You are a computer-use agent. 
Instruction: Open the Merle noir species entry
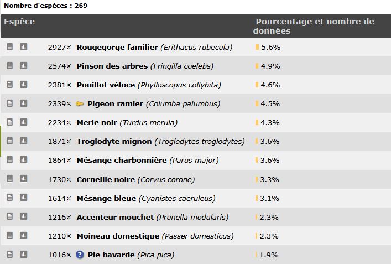point(97,122)
